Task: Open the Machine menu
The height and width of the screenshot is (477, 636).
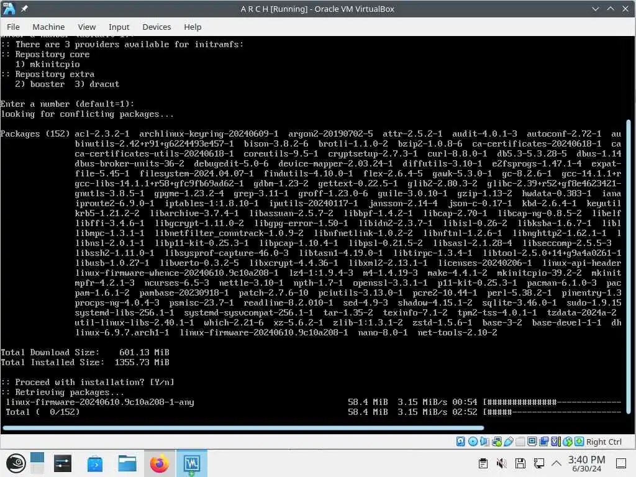Action: coord(48,27)
